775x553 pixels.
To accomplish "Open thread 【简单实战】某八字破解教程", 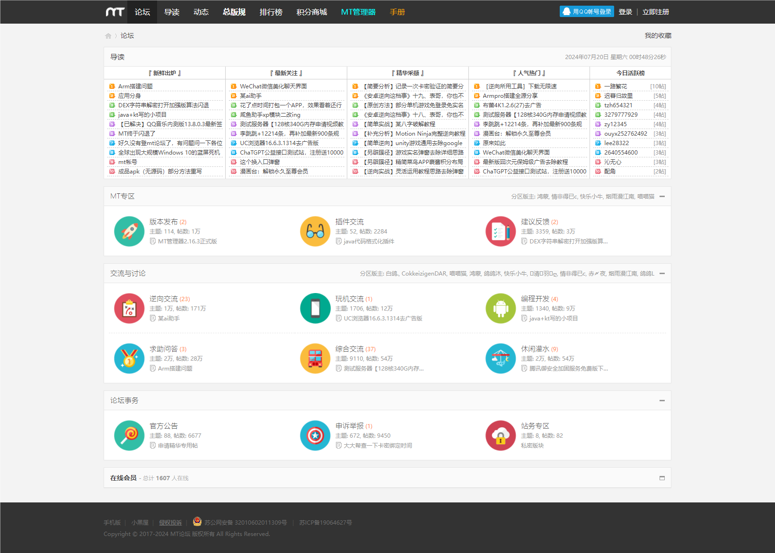I will [398, 124].
